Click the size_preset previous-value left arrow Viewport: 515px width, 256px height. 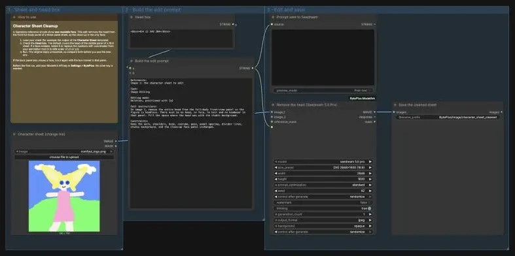pos(276,167)
